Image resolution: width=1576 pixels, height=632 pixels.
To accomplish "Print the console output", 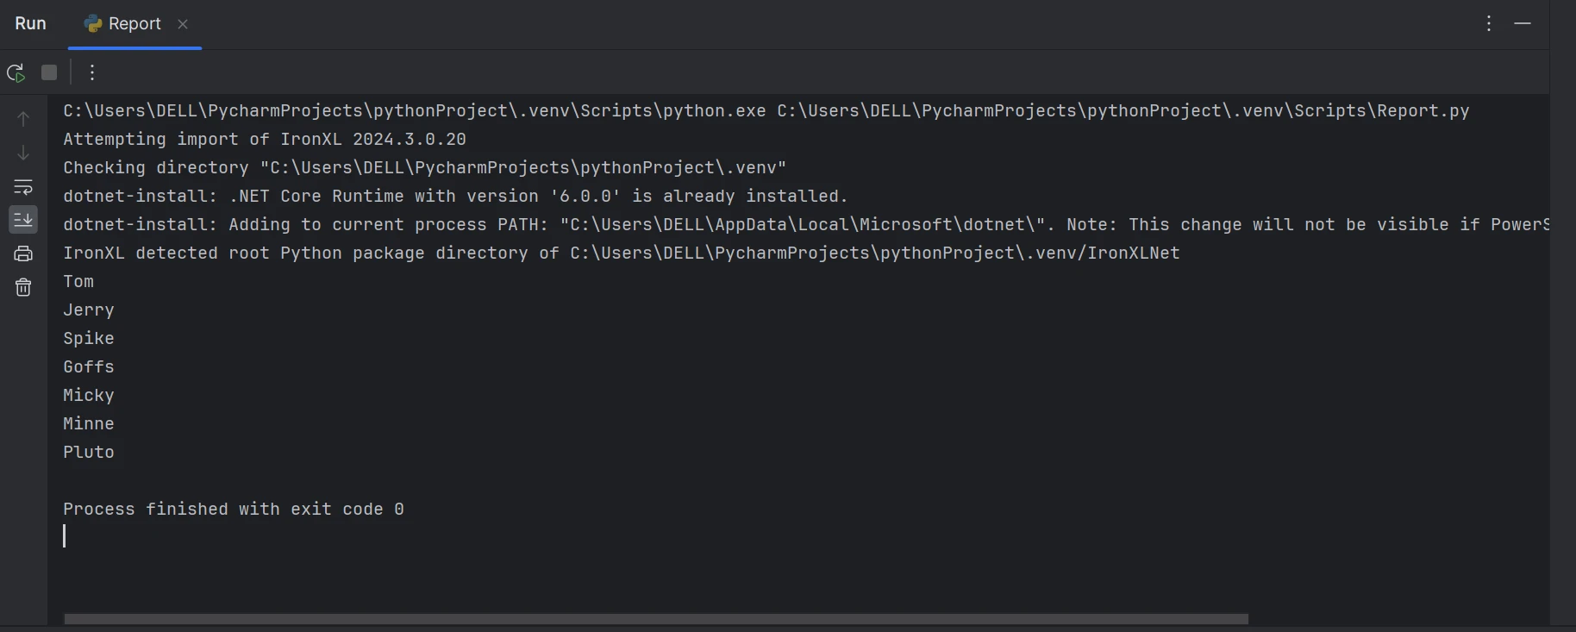I will pos(23,253).
